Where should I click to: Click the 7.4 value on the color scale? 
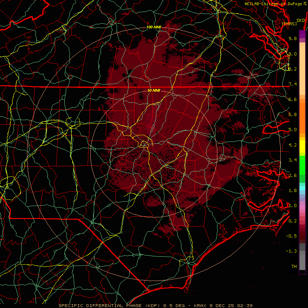click(x=293, y=84)
